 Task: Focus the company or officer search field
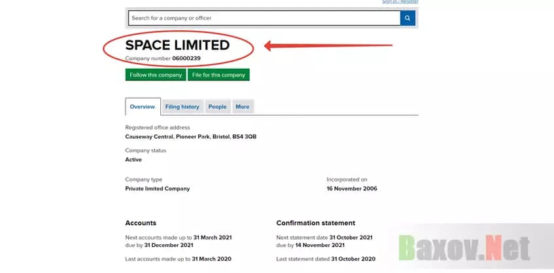coord(263,18)
